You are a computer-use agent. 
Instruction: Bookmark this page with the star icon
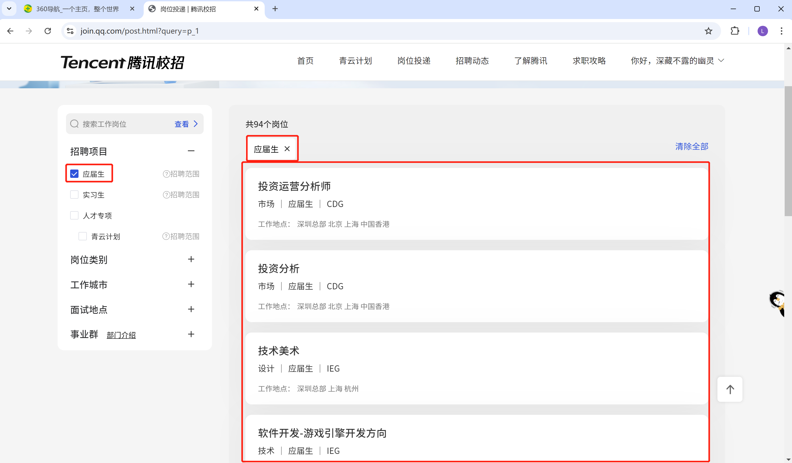(708, 31)
